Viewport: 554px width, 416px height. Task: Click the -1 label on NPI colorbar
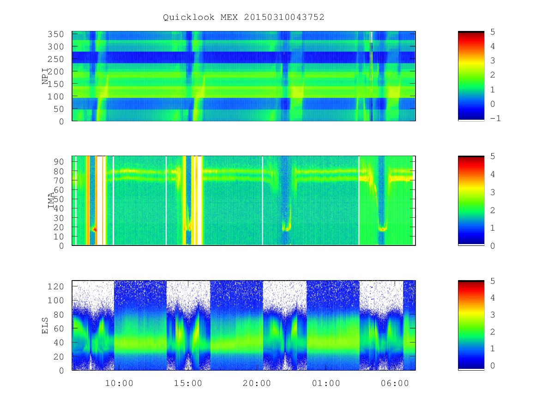pos(496,118)
